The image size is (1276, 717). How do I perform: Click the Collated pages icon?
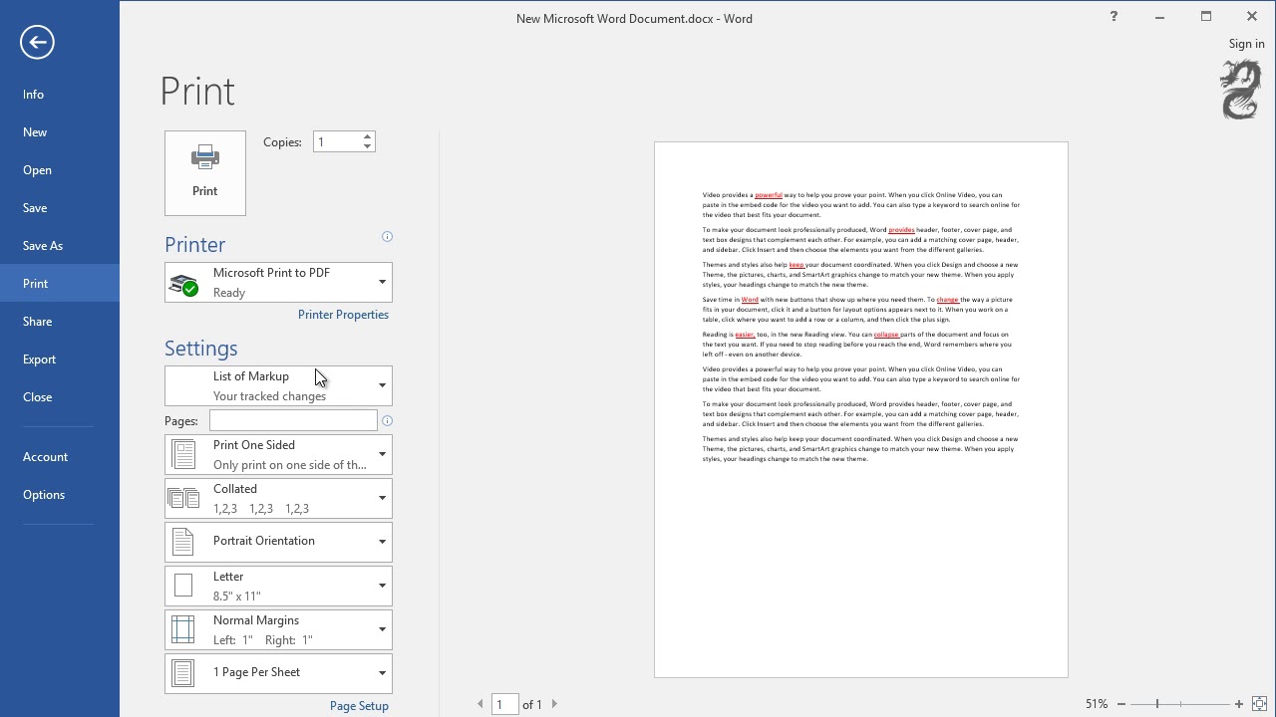pyautogui.click(x=183, y=498)
